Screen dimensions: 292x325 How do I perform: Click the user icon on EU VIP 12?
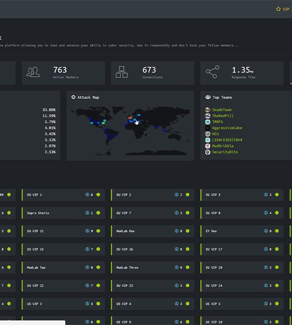87,231
